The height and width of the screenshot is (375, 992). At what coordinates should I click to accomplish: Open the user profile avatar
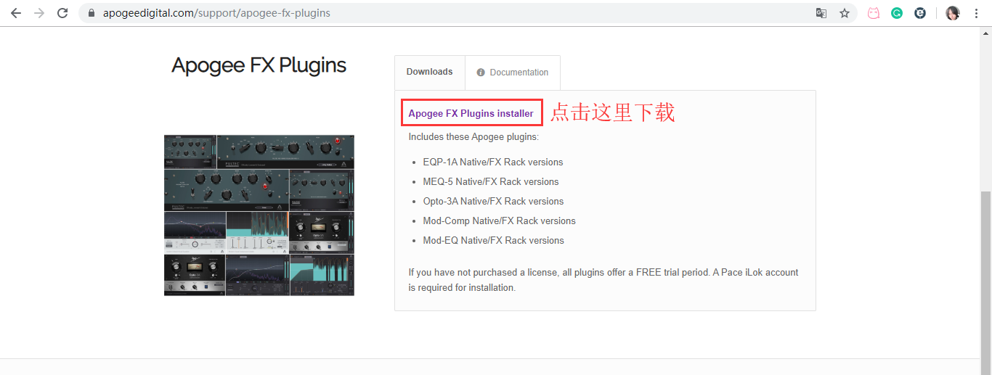[953, 13]
